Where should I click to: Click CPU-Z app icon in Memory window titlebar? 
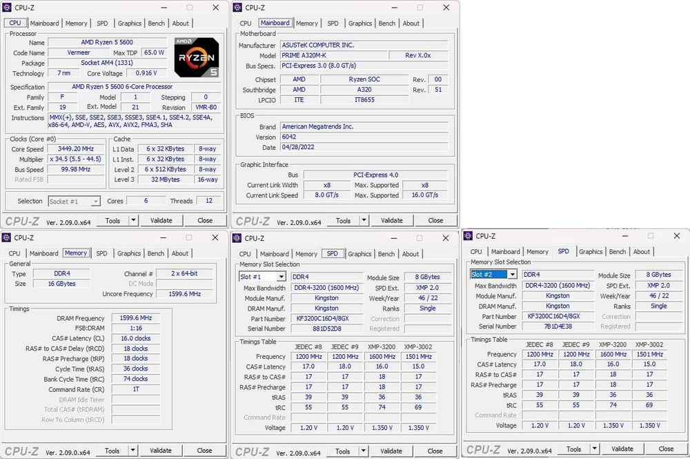[x=7, y=237]
